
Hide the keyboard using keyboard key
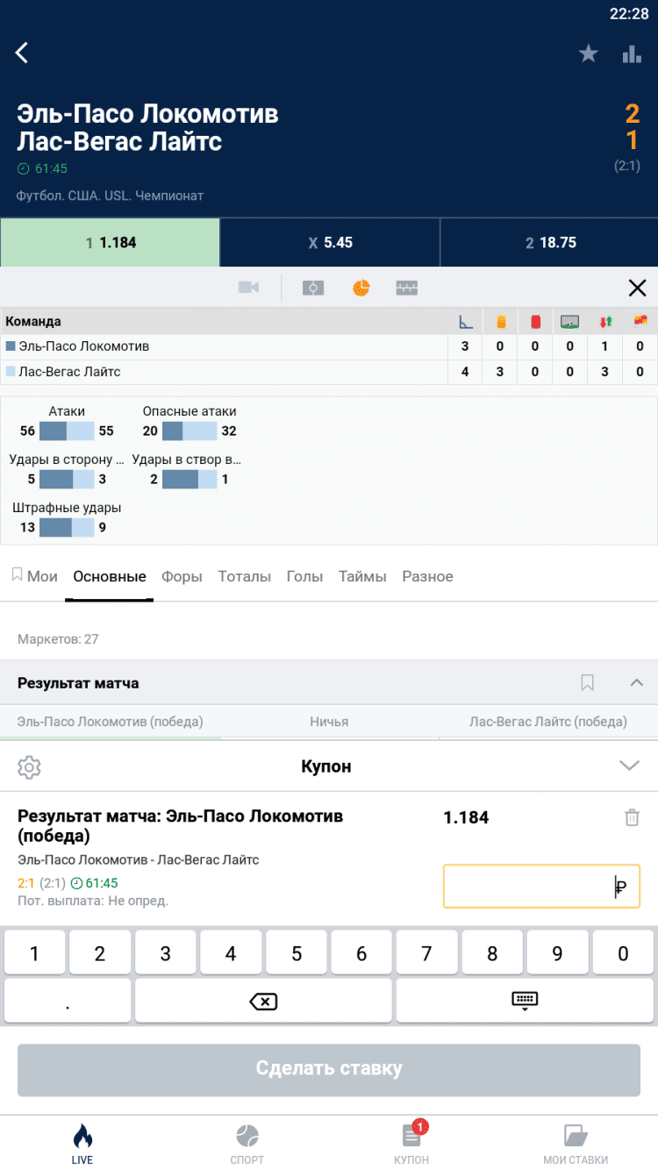pyautogui.click(x=525, y=1001)
